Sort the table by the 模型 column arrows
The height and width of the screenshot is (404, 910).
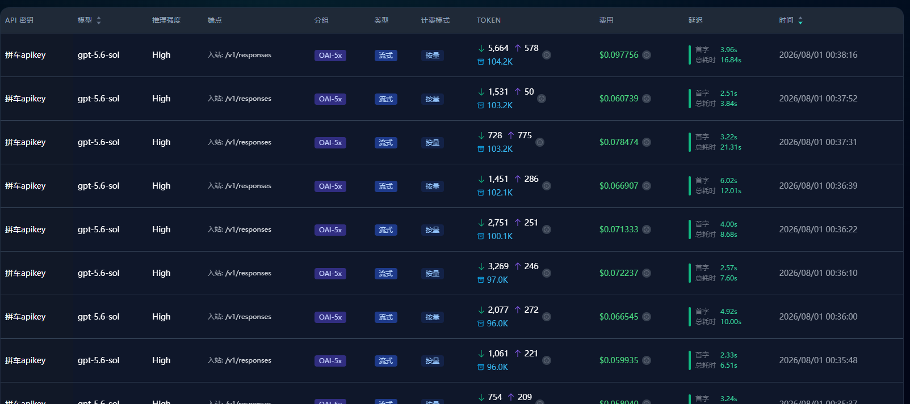(99, 20)
